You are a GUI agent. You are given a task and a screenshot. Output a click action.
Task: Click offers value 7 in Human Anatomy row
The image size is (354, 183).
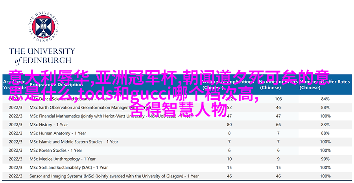click(278, 133)
